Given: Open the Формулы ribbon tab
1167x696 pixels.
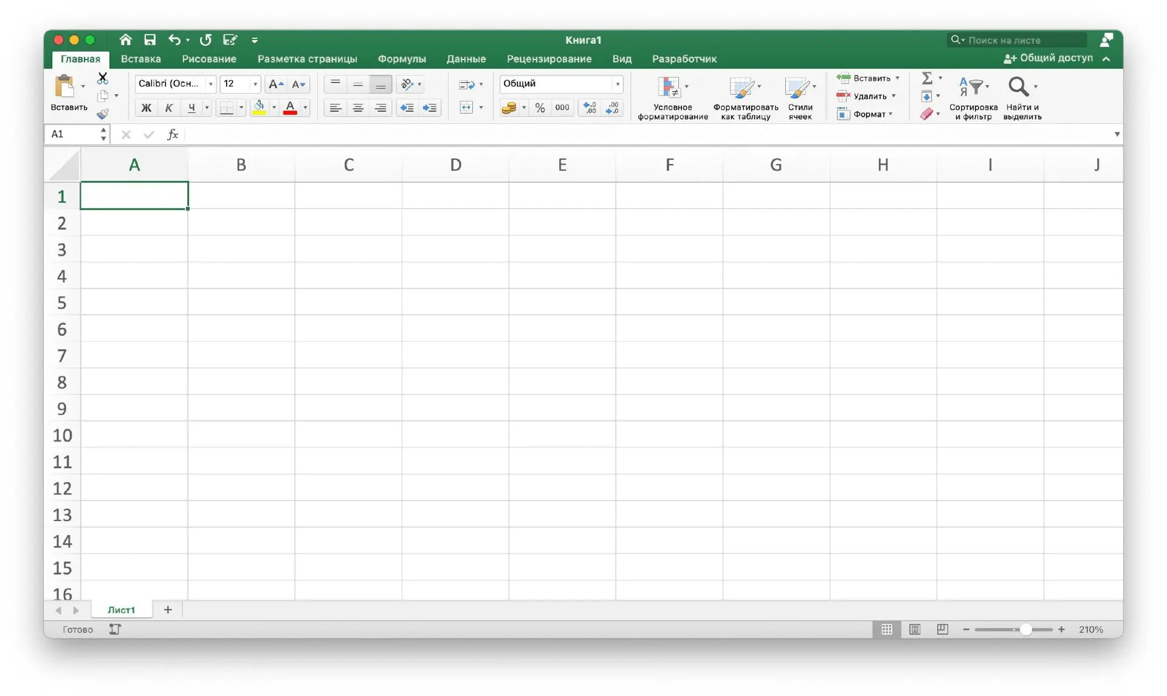Looking at the screenshot, I should (402, 59).
